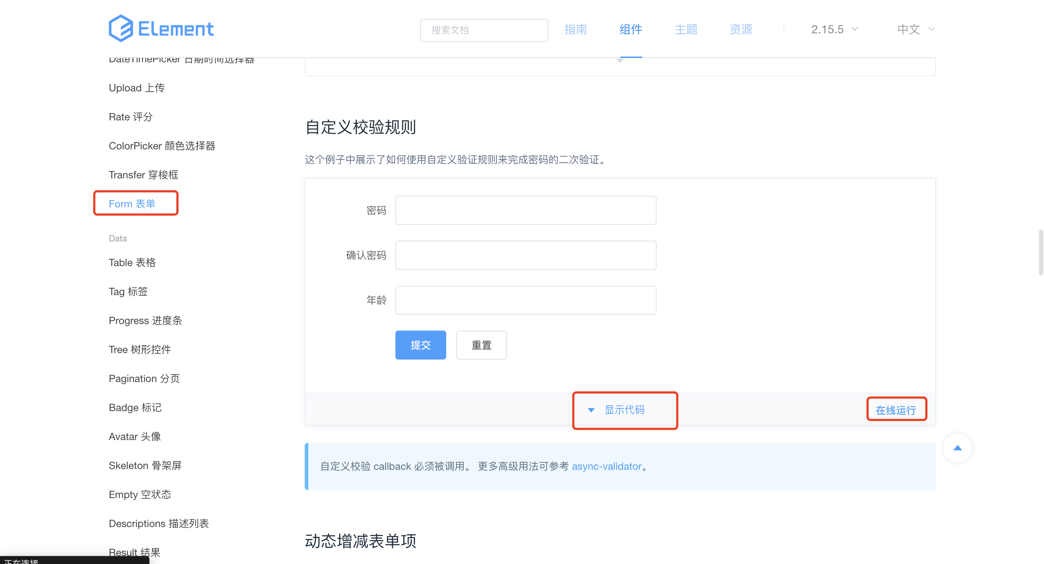Click the 在线运行 link

(896, 410)
